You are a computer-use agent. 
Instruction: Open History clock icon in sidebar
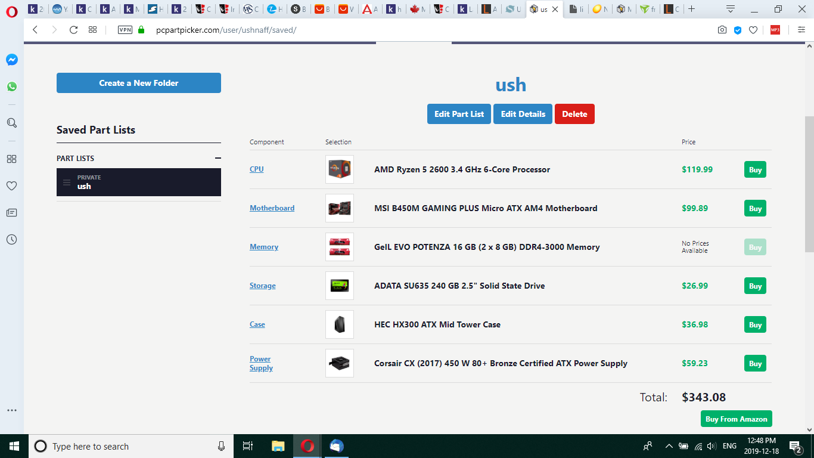[x=11, y=240]
